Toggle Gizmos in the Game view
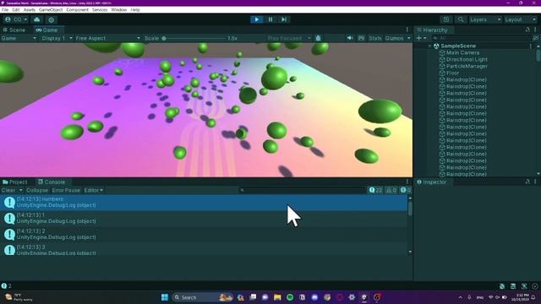The height and width of the screenshot is (304, 541). click(x=395, y=38)
